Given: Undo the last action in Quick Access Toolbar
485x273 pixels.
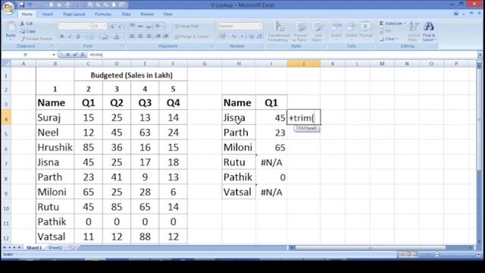Looking at the screenshot, I should coord(30,5).
